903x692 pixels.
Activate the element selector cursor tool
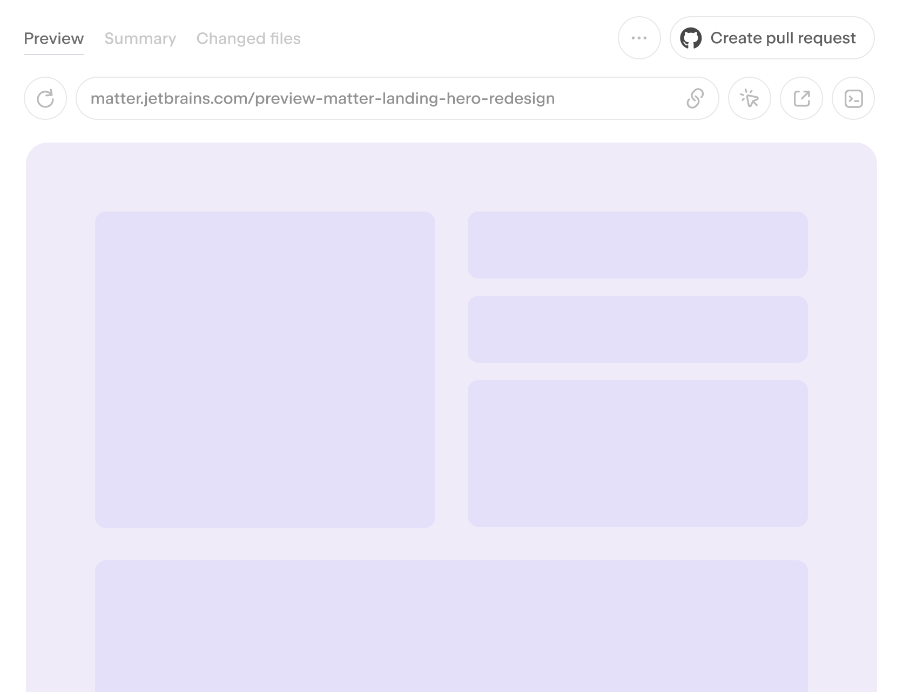click(749, 99)
